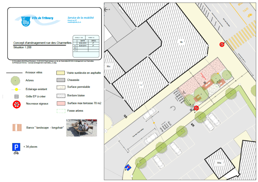Click the blue sign at the map's bottom-left curve
Image resolution: width=258 pixels, height=182 pixels.
coord(128,168)
